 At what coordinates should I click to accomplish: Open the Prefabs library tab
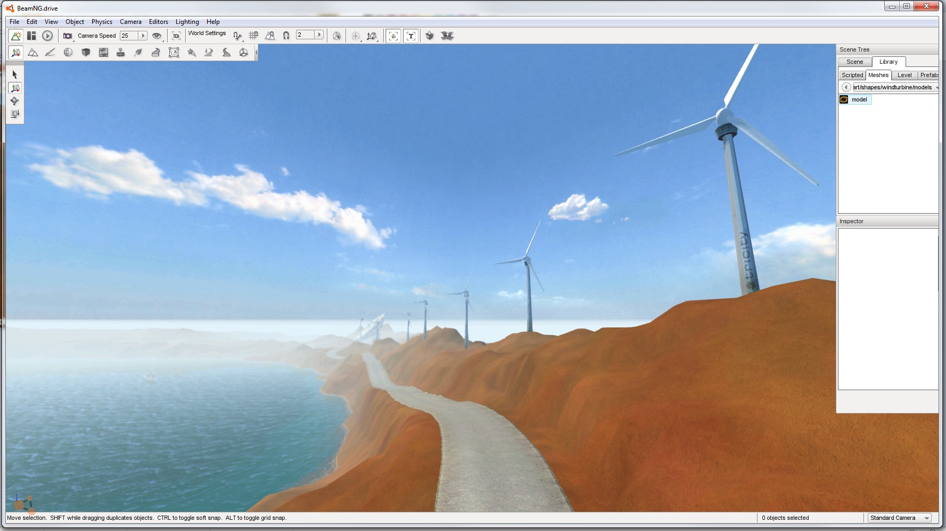[928, 75]
